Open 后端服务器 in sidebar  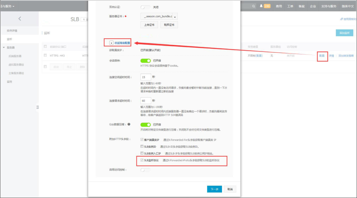[15, 56]
